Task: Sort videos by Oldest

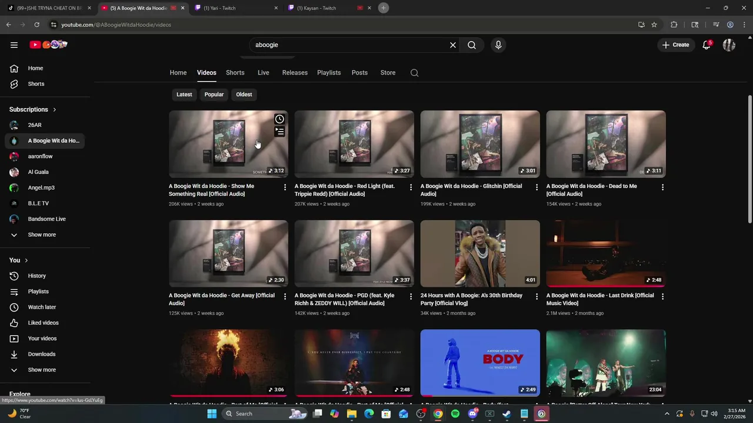Action: click(x=244, y=95)
